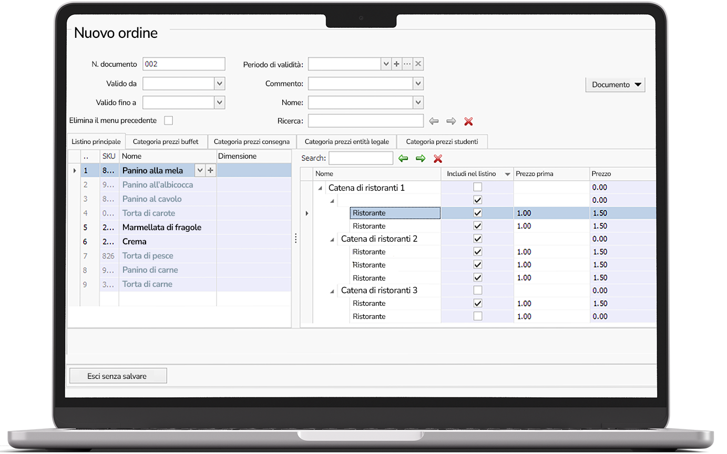The height and width of the screenshot is (454, 727).
Task: Click the plus button next to Panino alla mela
Action: pyautogui.click(x=210, y=170)
